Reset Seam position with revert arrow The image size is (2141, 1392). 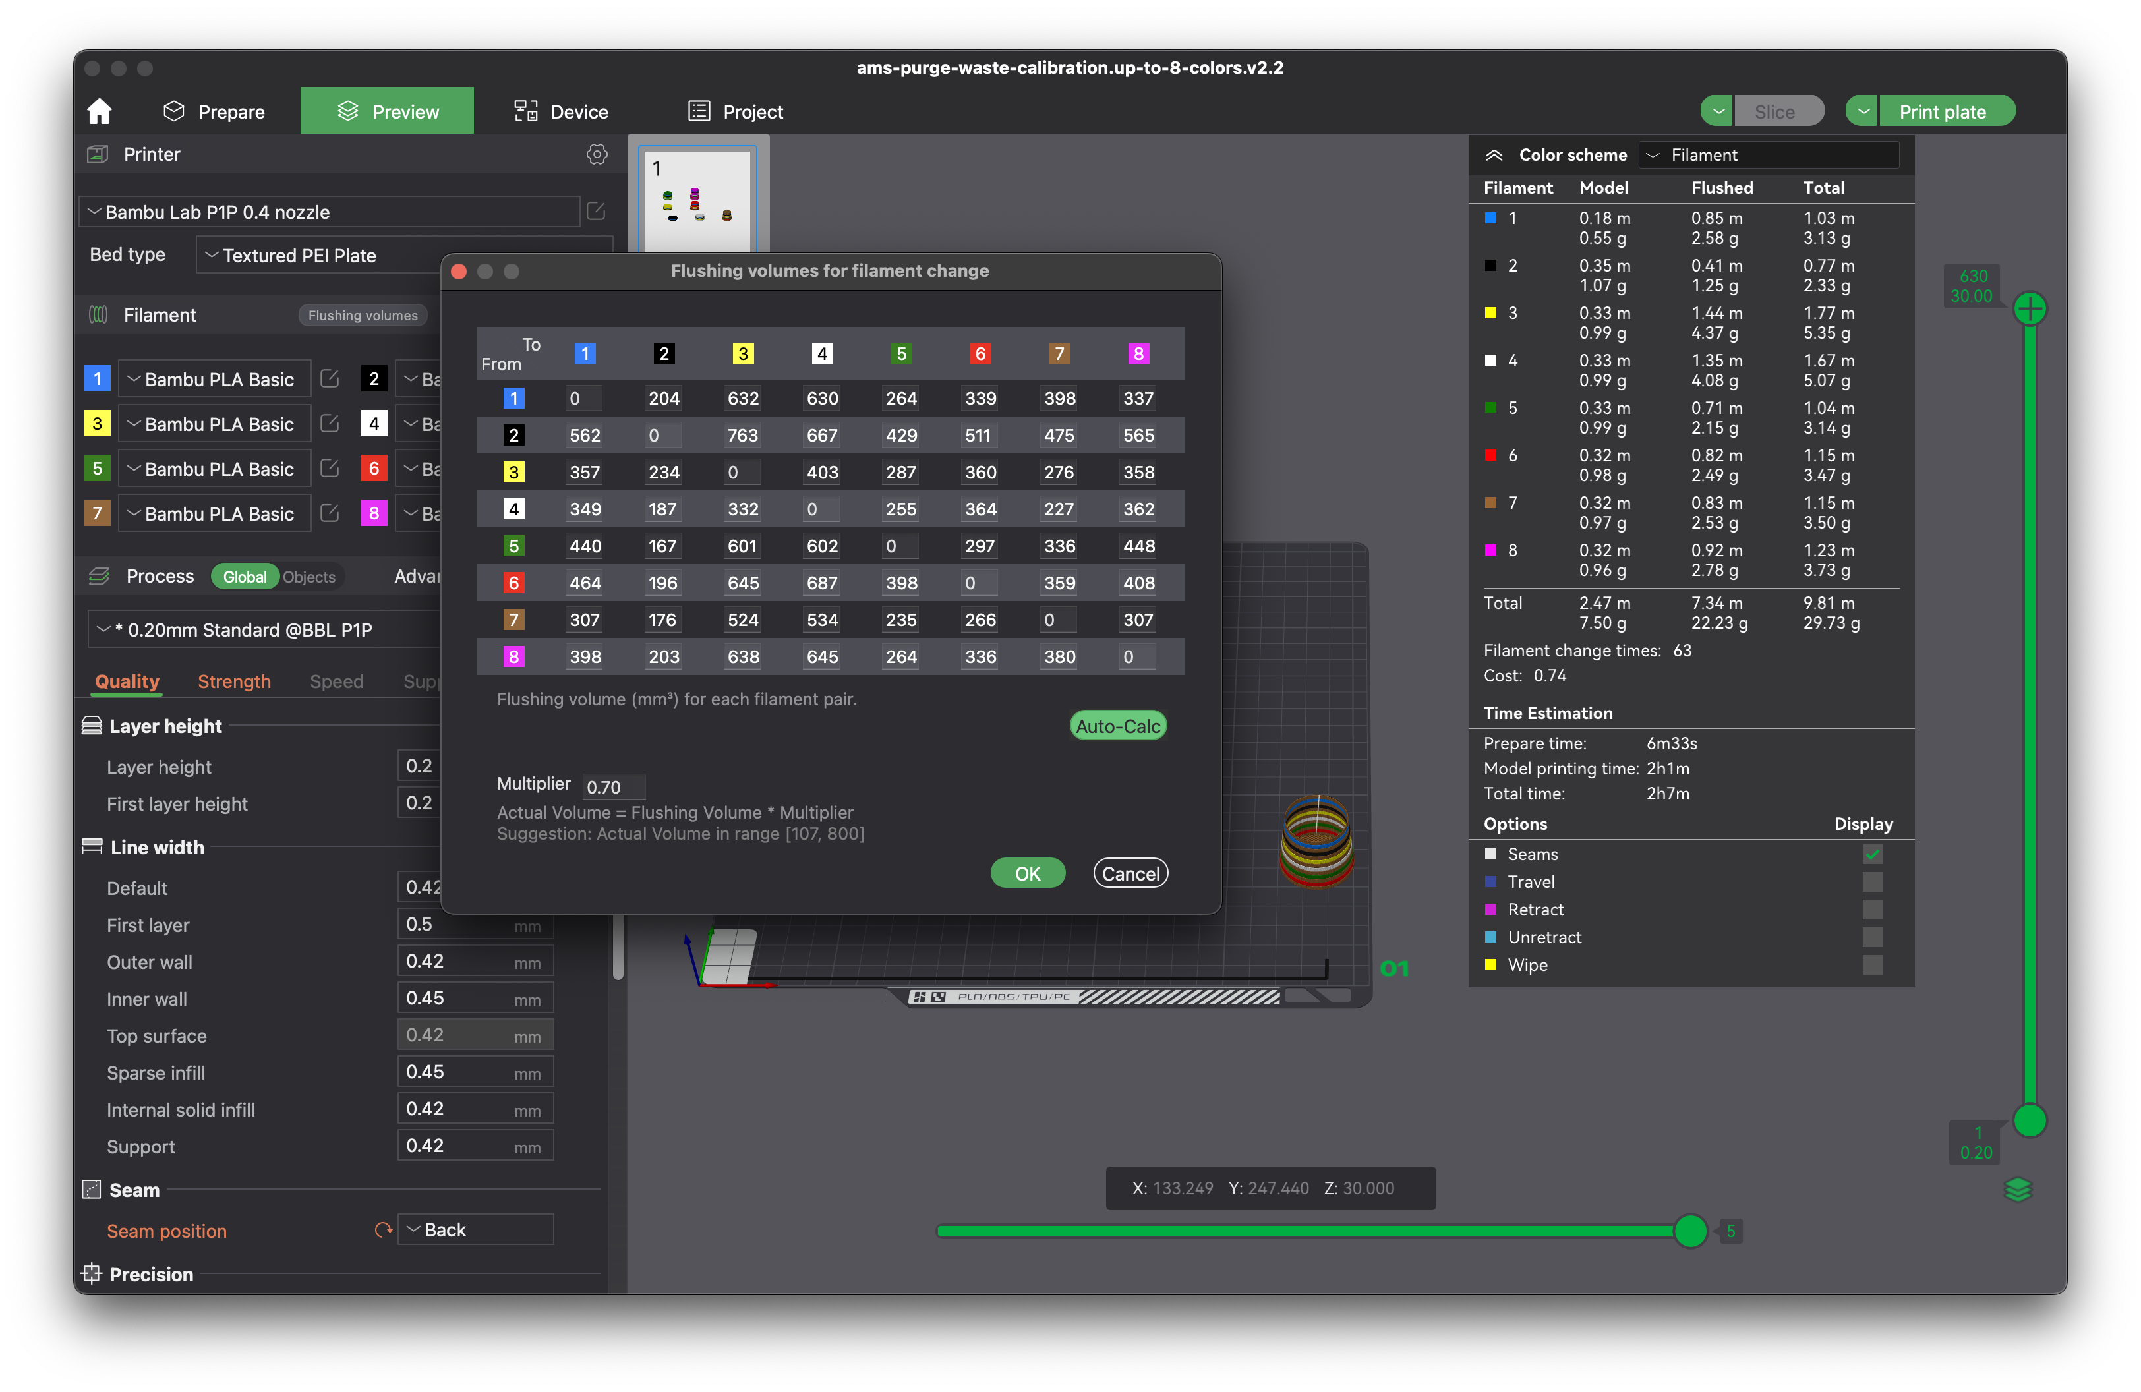pos(383,1229)
